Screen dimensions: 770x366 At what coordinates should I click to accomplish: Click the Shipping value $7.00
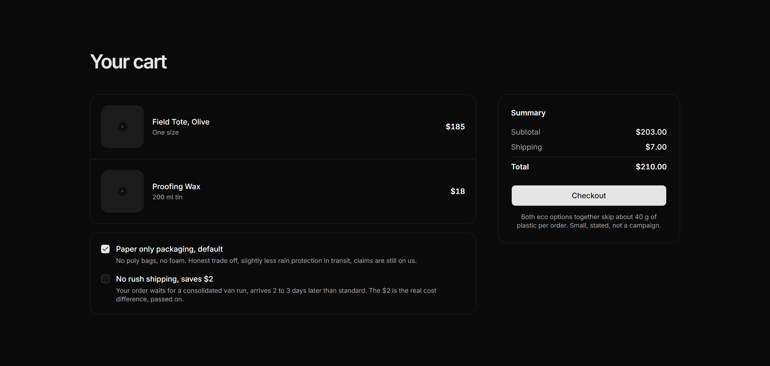coord(656,147)
